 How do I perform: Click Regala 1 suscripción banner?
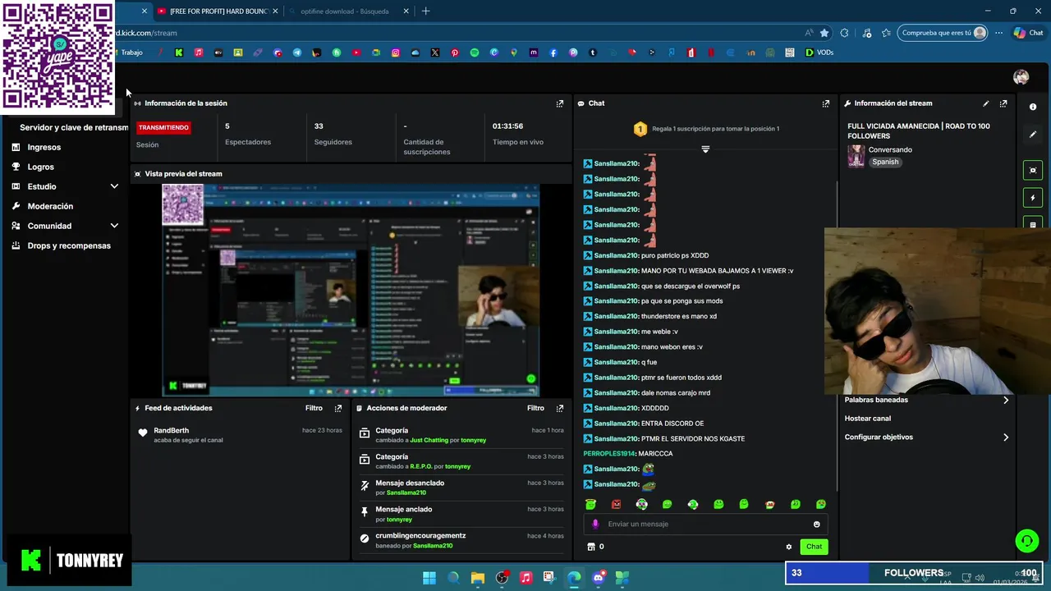coord(705,129)
